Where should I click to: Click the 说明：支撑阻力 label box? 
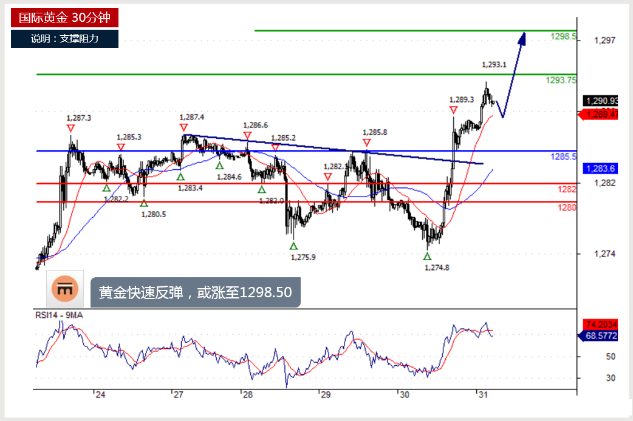pos(64,39)
